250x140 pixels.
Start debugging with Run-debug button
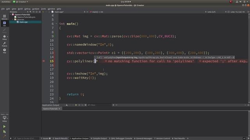click(x=4, y=131)
